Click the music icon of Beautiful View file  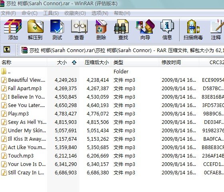(x=4, y=80)
